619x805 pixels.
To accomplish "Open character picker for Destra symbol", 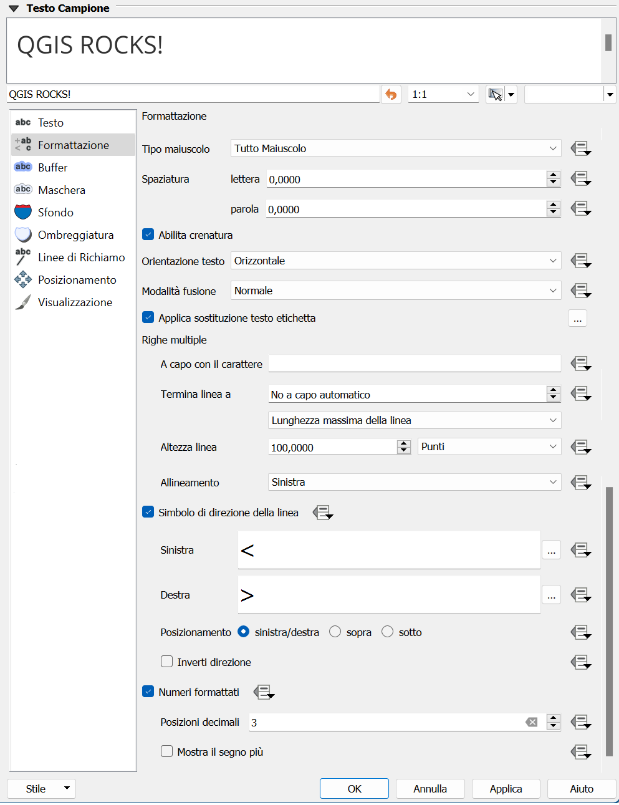I will click(x=551, y=595).
